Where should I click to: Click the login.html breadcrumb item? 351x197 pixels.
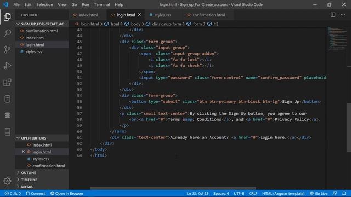coord(87,24)
